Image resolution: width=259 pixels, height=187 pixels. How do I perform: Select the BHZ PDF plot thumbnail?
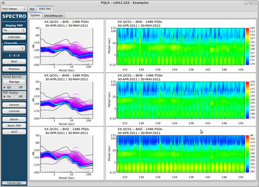(x=67, y=153)
